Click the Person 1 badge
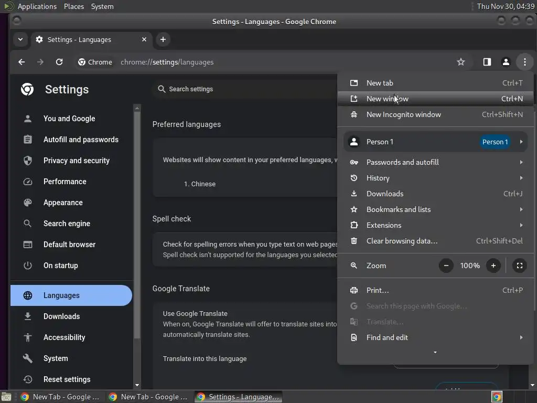The height and width of the screenshot is (403, 537). click(495, 142)
